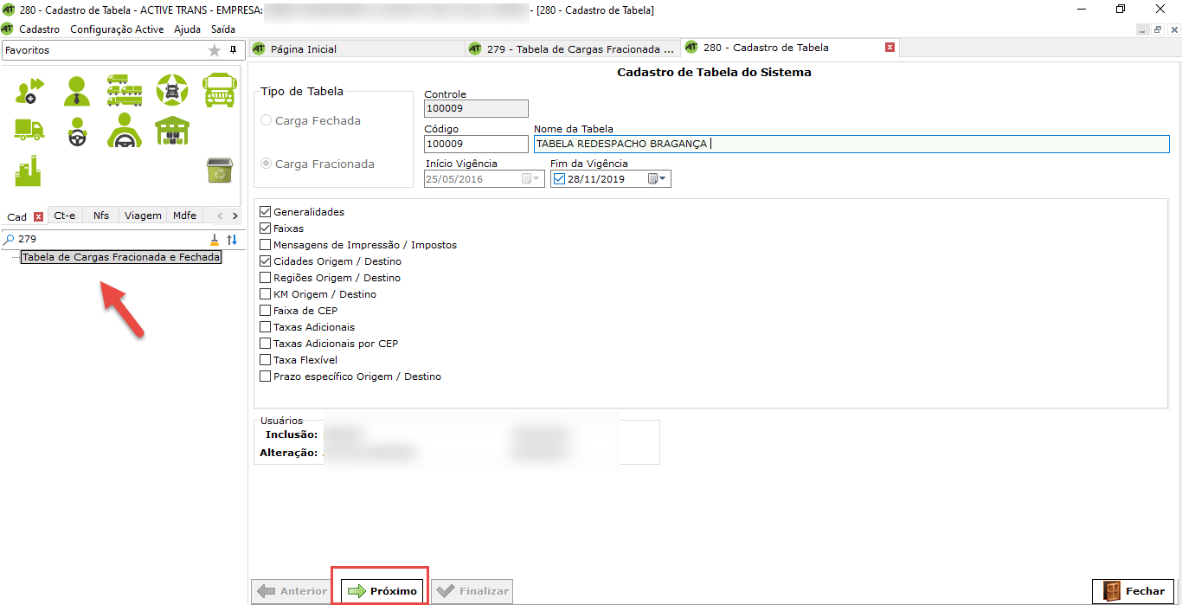Image resolution: width=1182 pixels, height=605 pixels.
Task: Uncheck the Generalidades checkbox
Action: 266,212
